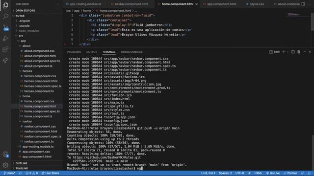Open about.component.css file

point(37,51)
